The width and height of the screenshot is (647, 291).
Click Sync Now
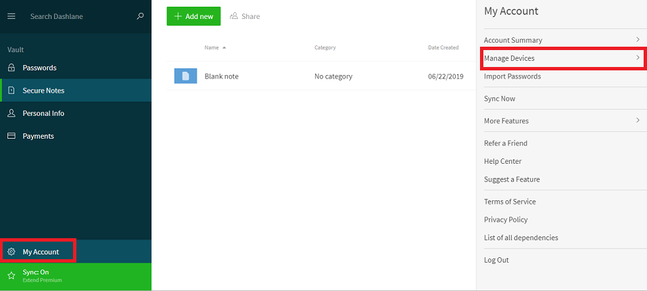tap(500, 99)
